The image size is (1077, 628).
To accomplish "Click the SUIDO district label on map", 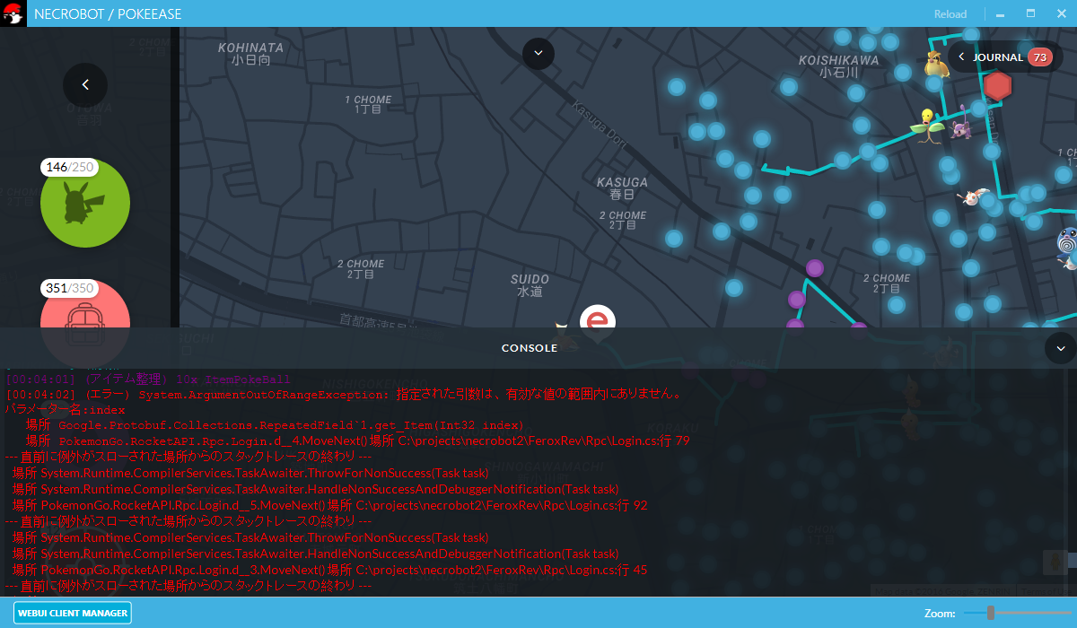I will pos(530,286).
